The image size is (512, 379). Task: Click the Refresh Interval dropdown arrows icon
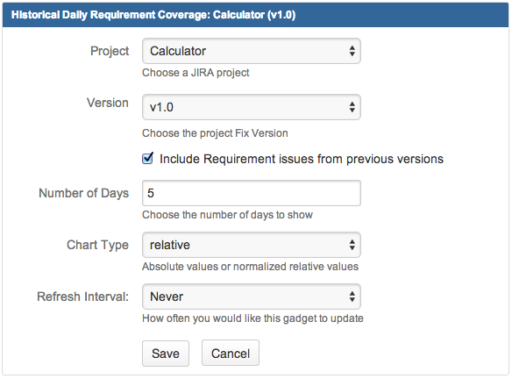tap(352, 297)
